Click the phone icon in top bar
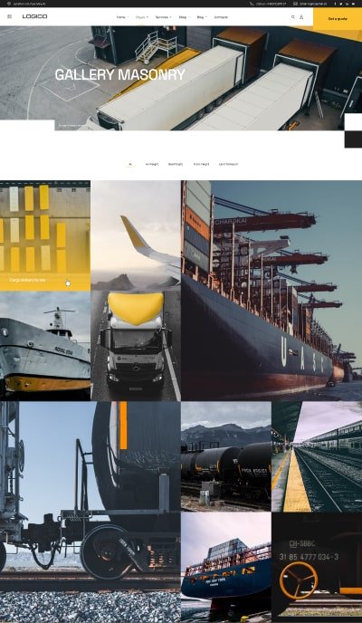362x623 pixels. point(252,4)
